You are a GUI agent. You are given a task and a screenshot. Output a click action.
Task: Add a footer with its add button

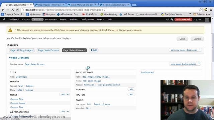coord(131,94)
